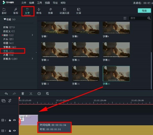This screenshot has width=153, height=135.
Task: Select 字幕条 (43) category
Action: [x=10, y=47]
